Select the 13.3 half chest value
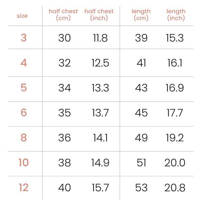The width and height of the screenshot is (203, 203). pyautogui.click(x=100, y=88)
